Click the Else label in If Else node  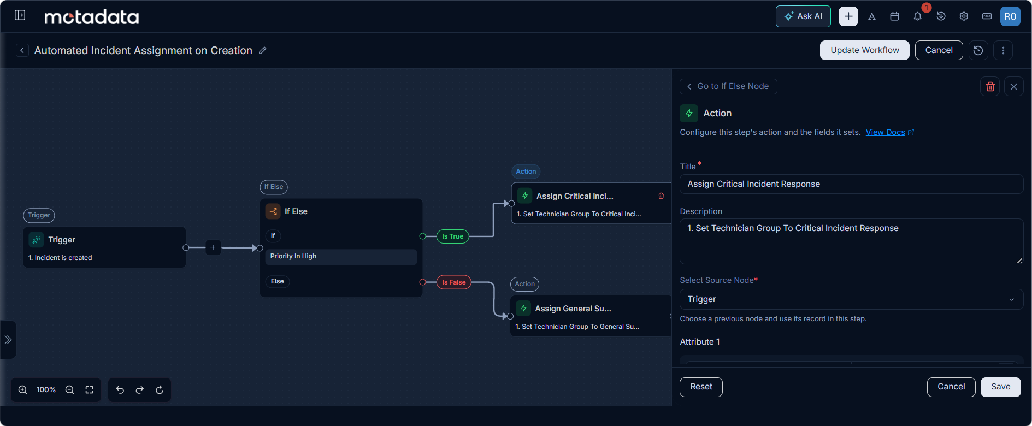pyautogui.click(x=278, y=281)
